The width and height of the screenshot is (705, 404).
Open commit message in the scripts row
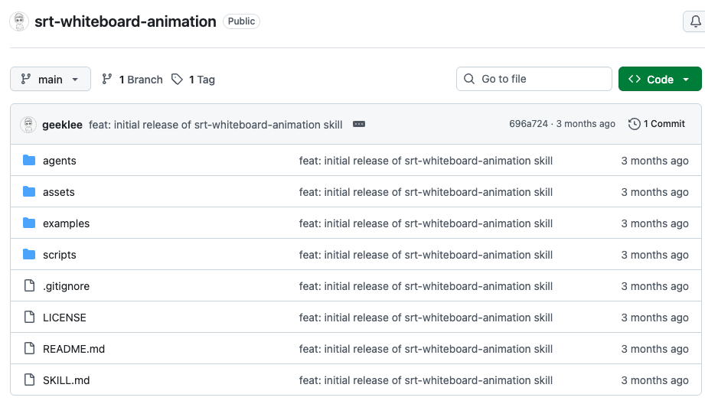pyautogui.click(x=426, y=256)
